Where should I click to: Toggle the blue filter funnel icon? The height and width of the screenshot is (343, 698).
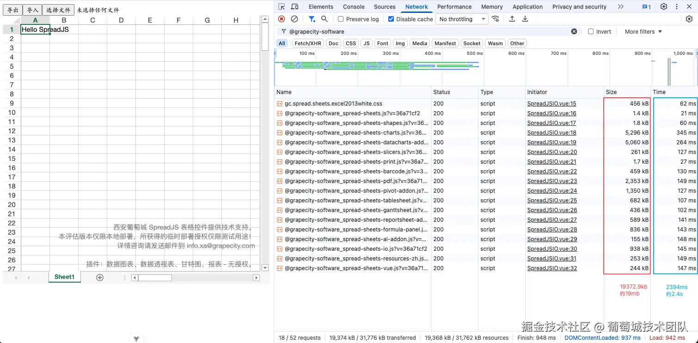pos(312,19)
